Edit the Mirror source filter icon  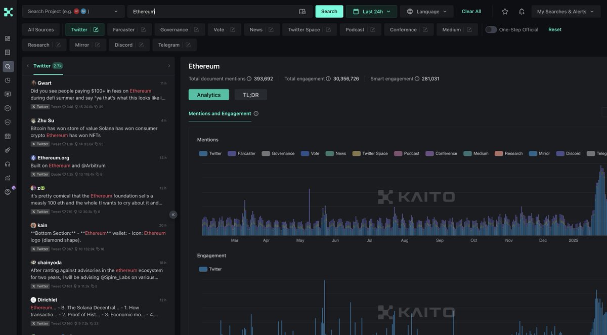98,45
